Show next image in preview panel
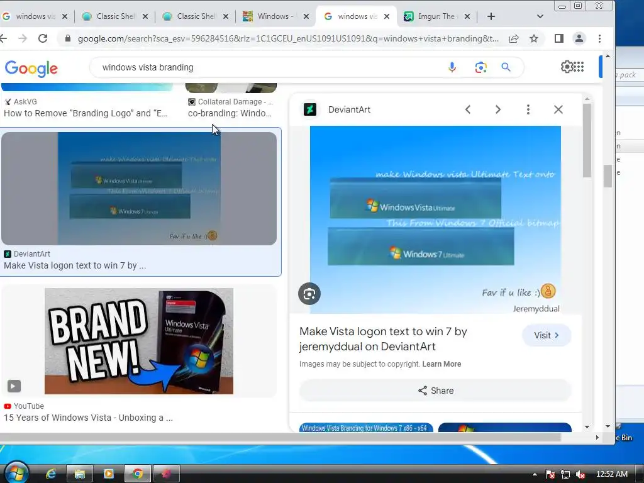The width and height of the screenshot is (644, 483). 498,109
